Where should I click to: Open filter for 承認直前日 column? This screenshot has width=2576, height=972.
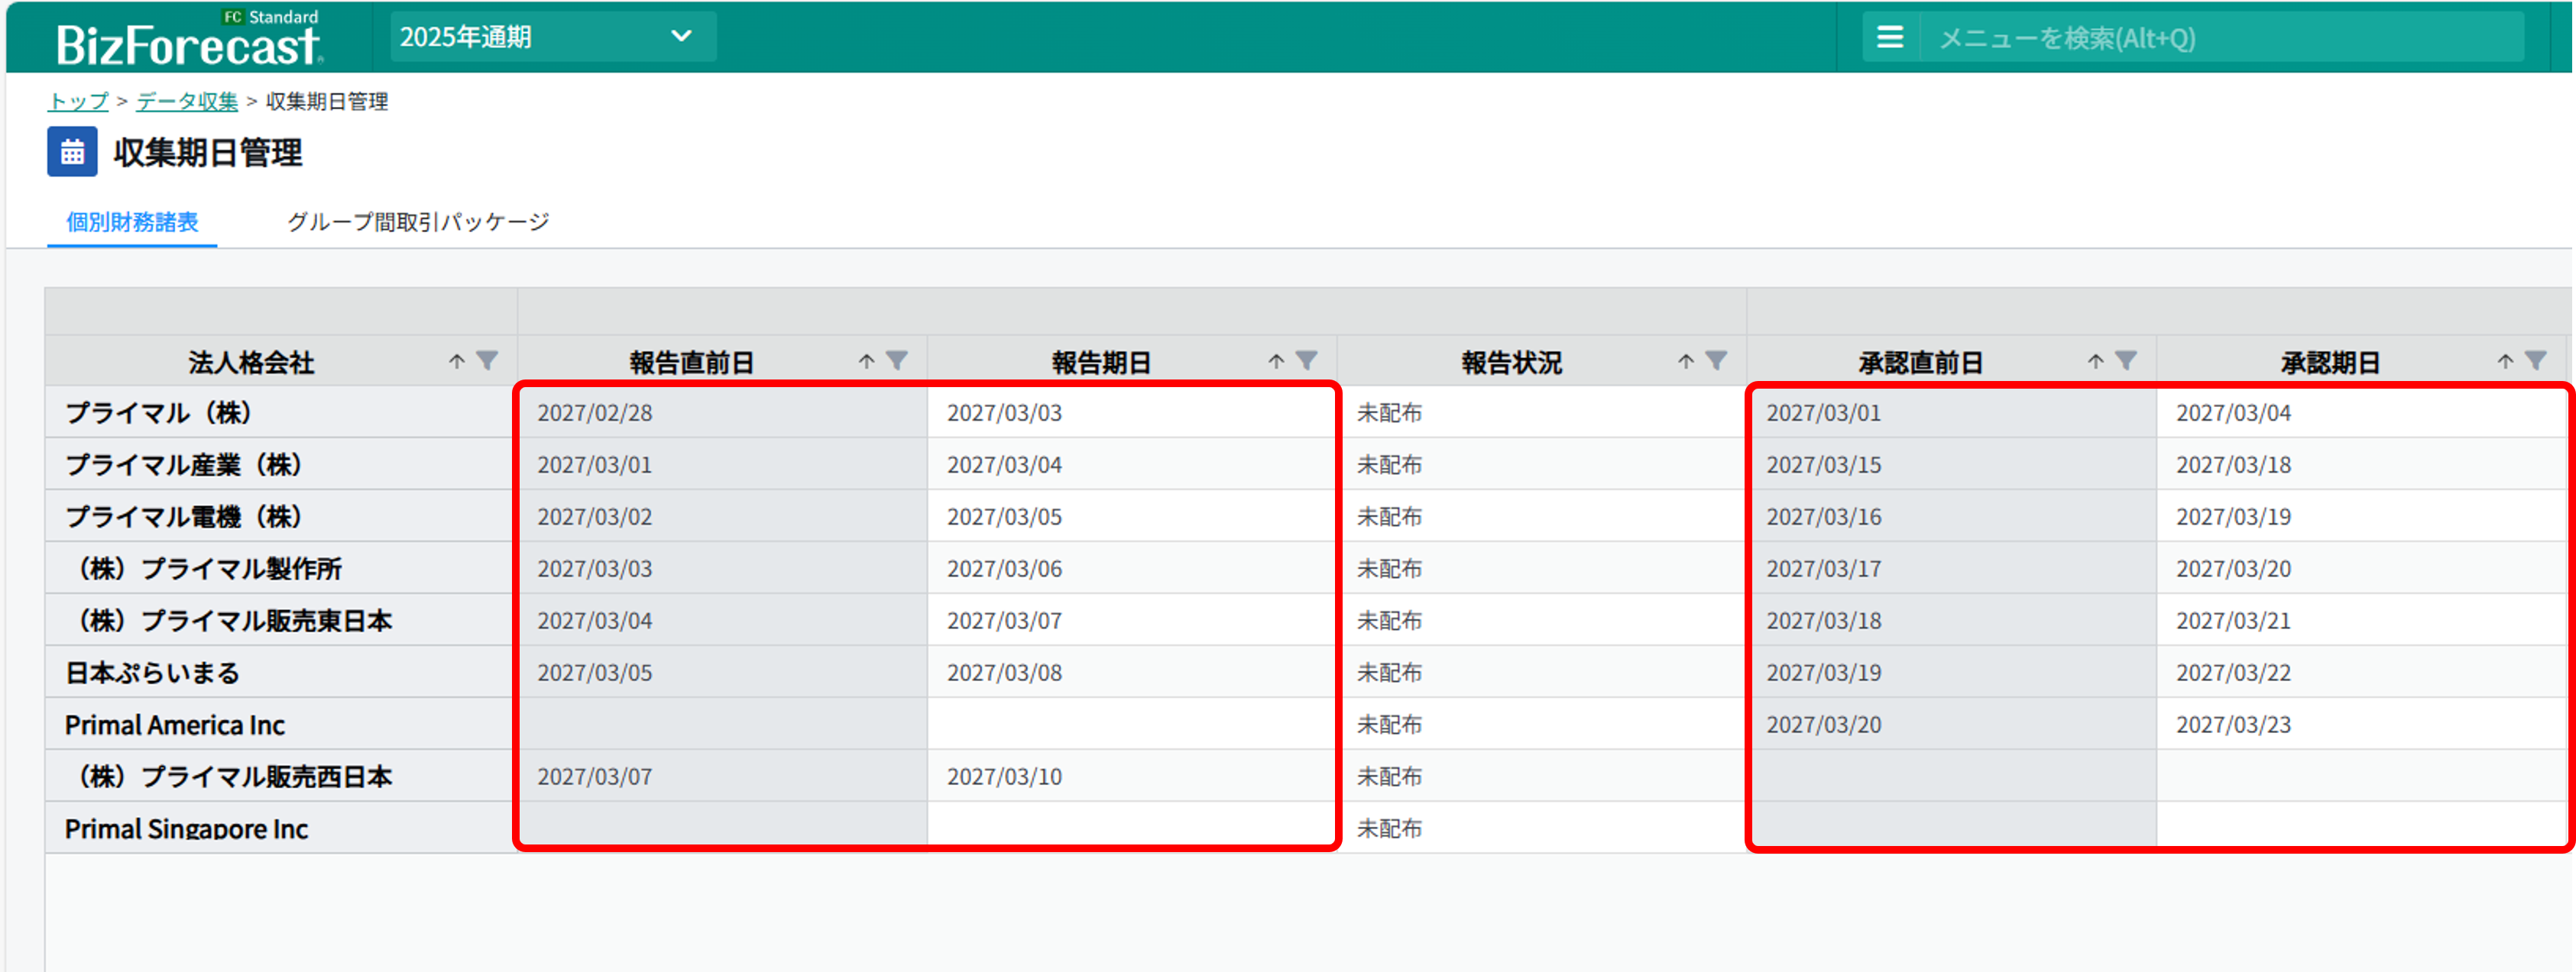(x=2126, y=360)
